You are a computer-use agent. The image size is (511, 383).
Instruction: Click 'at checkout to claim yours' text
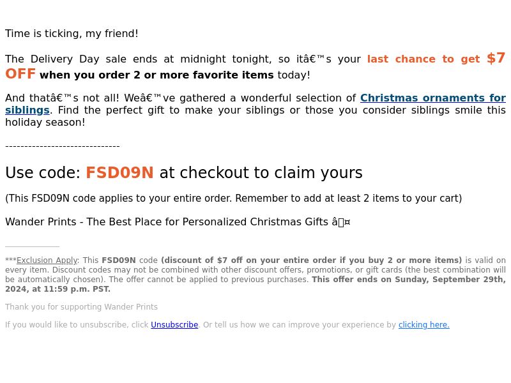(261, 172)
